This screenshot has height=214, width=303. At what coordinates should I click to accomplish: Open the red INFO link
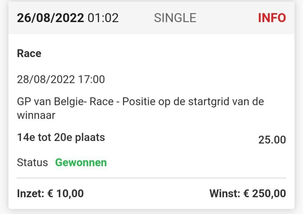click(272, 18)
